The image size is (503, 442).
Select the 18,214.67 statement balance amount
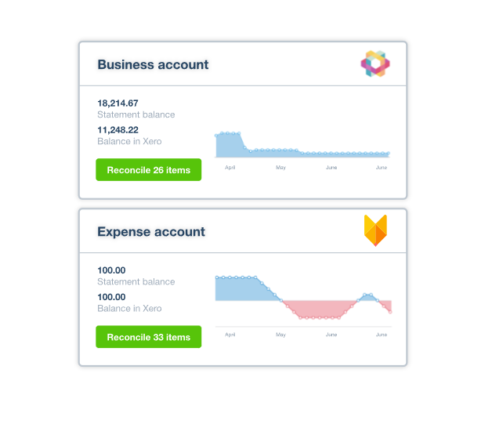[118, 103]
